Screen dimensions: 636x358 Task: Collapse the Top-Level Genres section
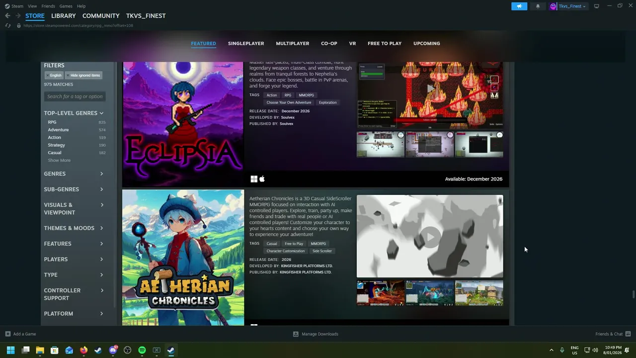click(x=74, y=113)
